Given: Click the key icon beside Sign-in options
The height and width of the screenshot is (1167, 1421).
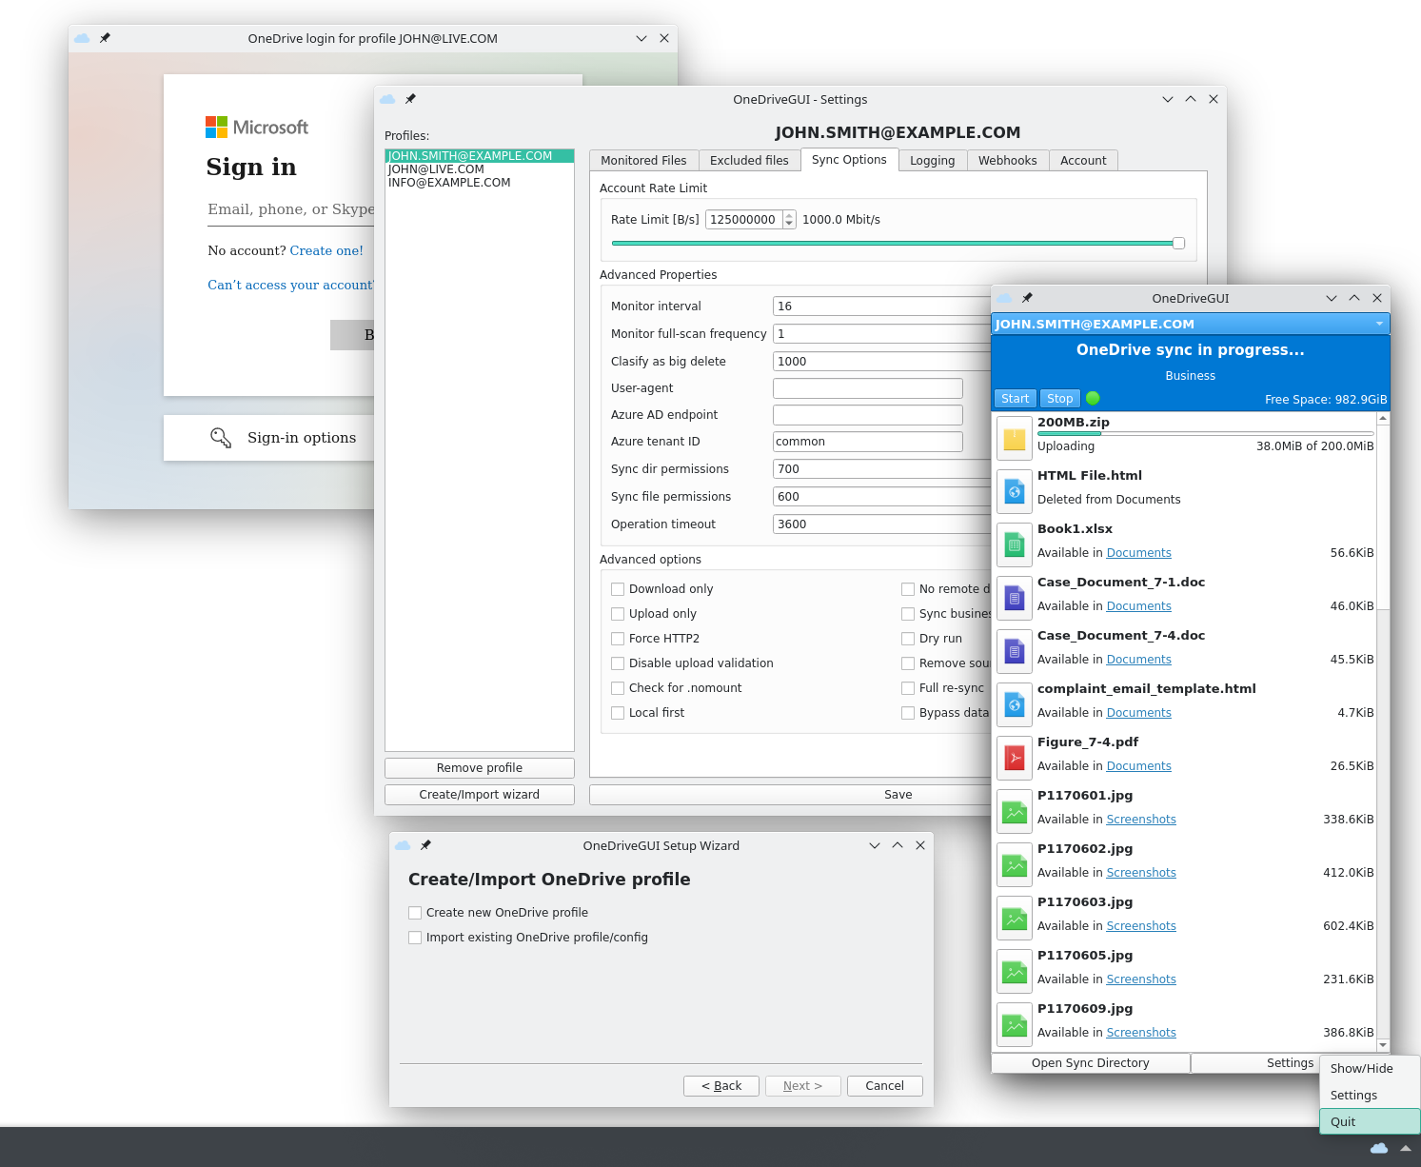Looking at the screenshot, I should click(221, 438).
